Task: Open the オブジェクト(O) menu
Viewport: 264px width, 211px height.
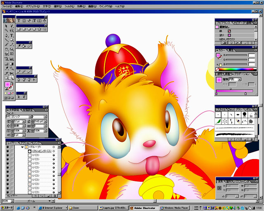Action: click(33, 7)
